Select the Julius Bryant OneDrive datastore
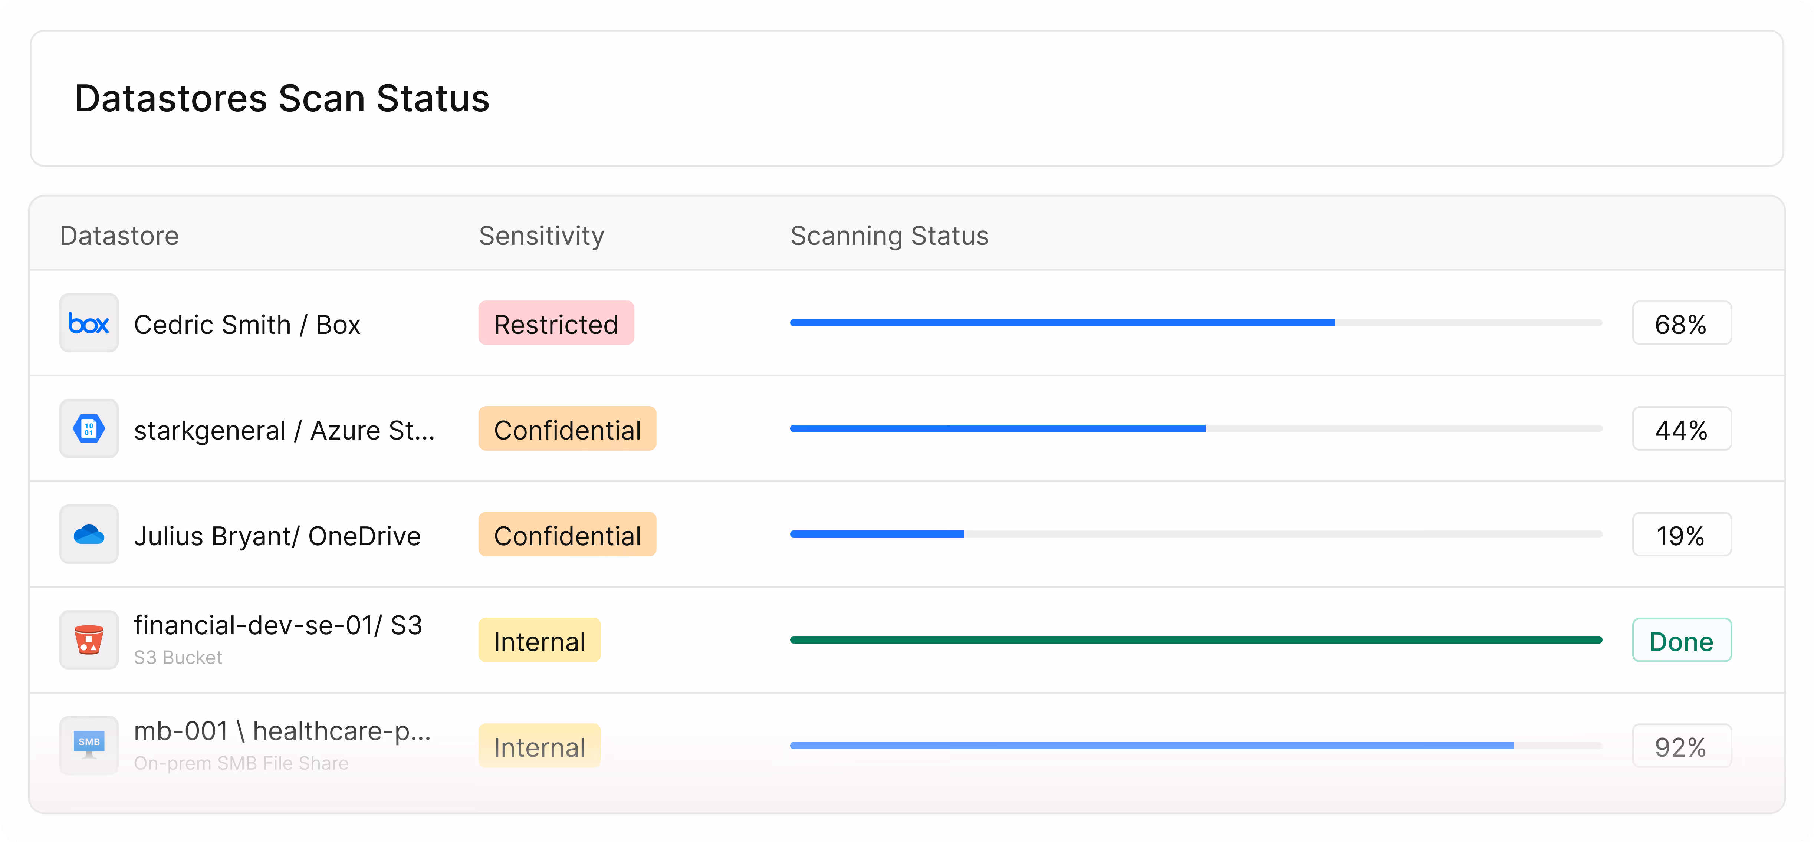The image size is (1814, 842). pos(277,536)
